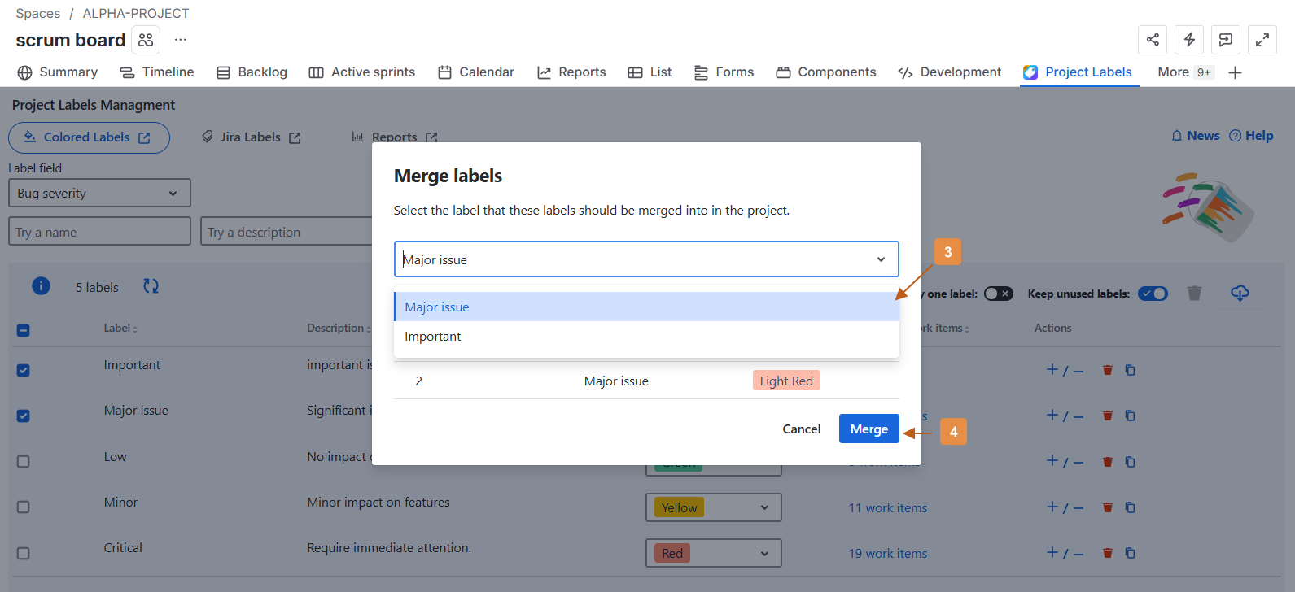Click the Try a name input field
The image size is (1295, 592).
(x=99, y=231)
